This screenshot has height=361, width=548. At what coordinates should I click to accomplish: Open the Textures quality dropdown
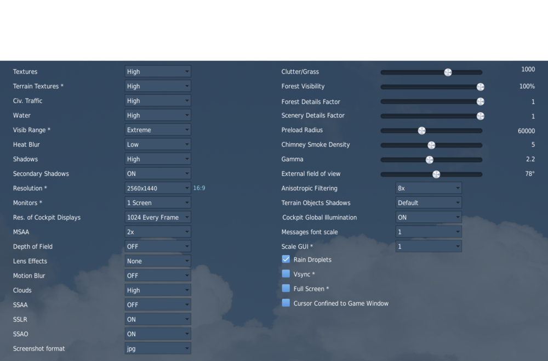click(x=158, y=71)
